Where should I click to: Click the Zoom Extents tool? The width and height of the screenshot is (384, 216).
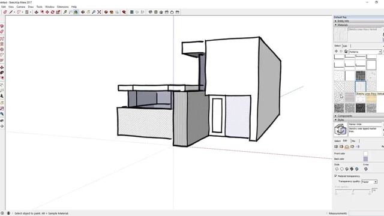(99, 12)
